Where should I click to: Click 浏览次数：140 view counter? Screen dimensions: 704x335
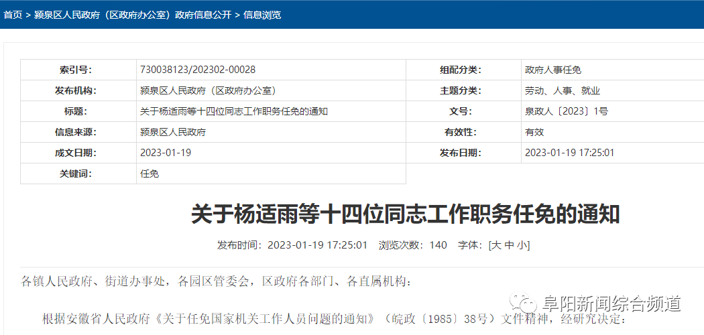[412, 245]
